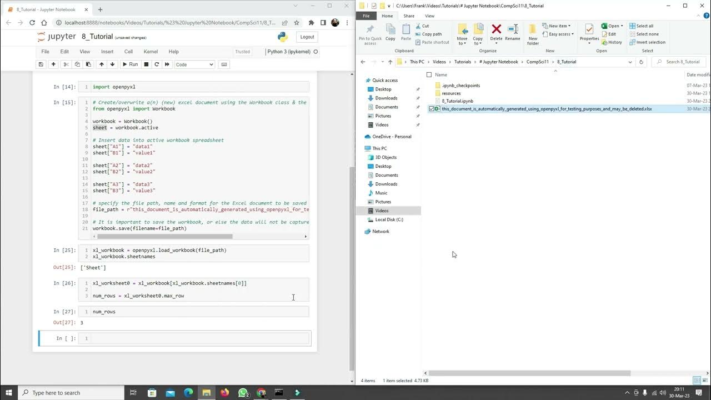The width and height of the screenshot is (711, 400).
Task: Click Invert selection in Explorer
Action: [x=647, y=42]
